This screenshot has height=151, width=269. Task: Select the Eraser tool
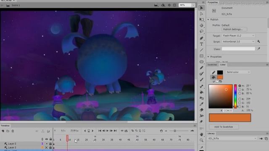pyautogui.click(x=202, y=110)
